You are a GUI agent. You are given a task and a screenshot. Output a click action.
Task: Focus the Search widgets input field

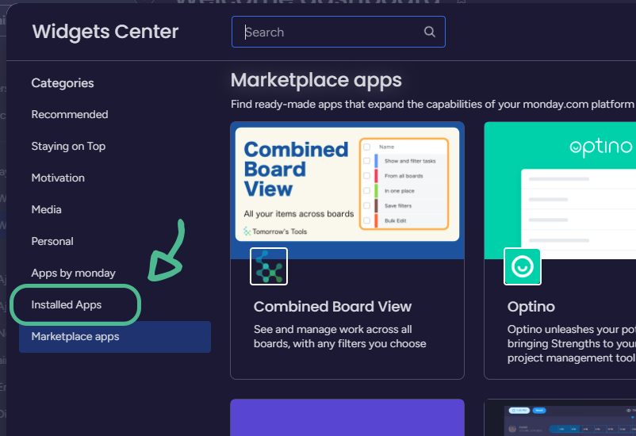333,33
